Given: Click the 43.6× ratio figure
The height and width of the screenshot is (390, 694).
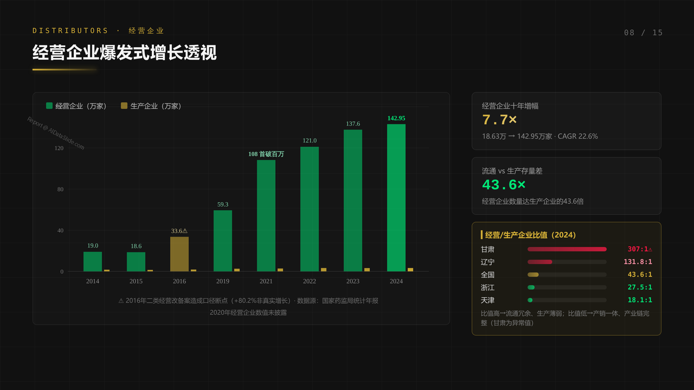Looking at the screenshot, I should [504, 185].
